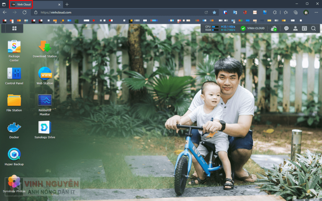Open File Station

coord(14,100)
